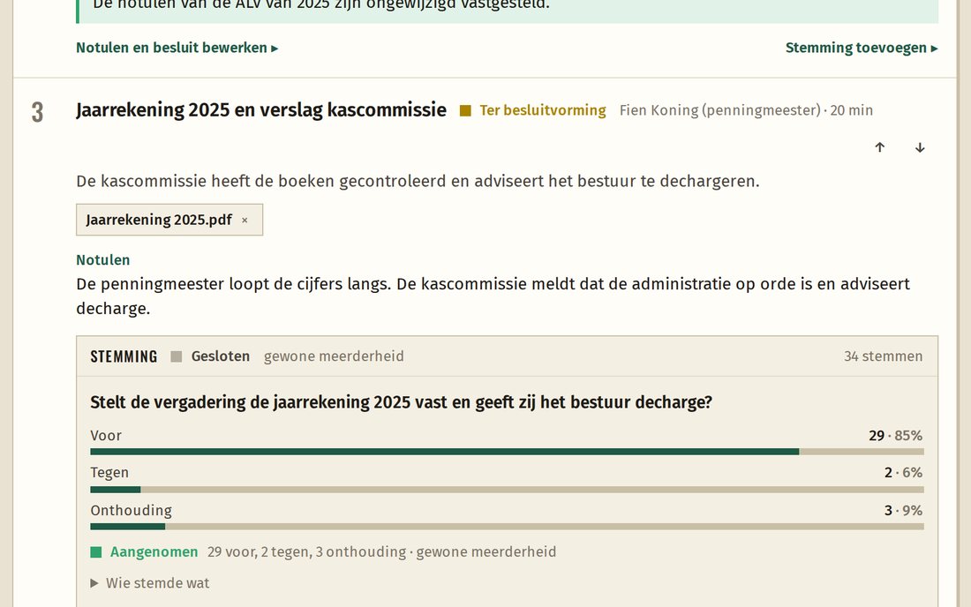Click the '34 stemmen' count

[883, 356]
